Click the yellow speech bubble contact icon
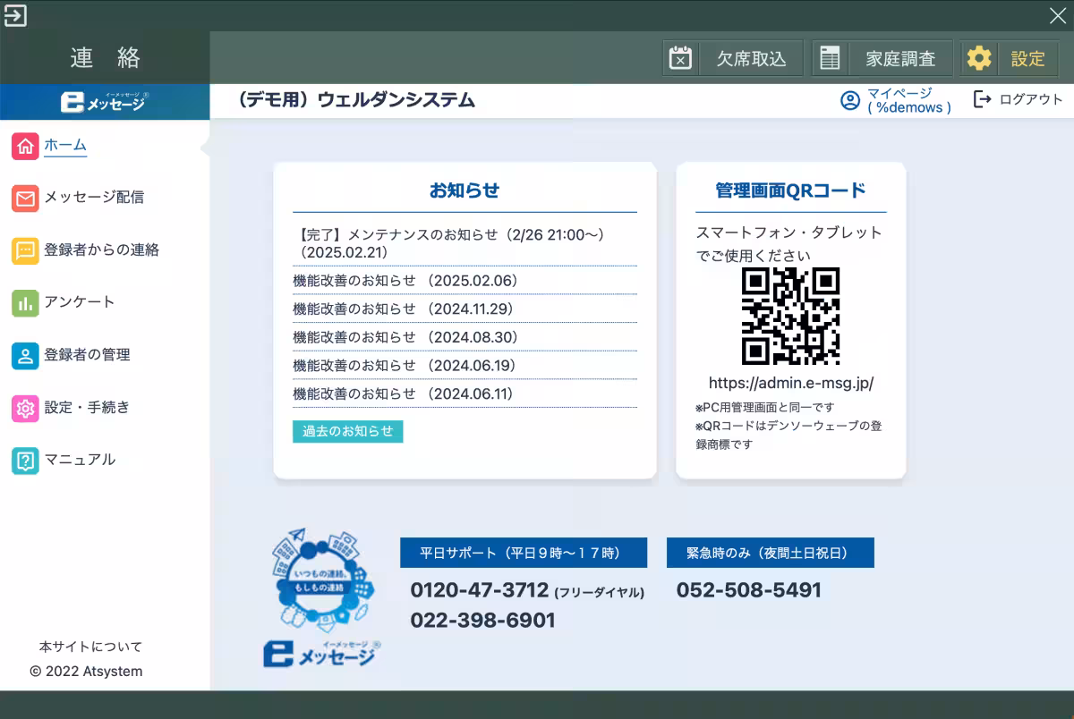Viewport: 1074px width, 719px height. click(25, 250)
